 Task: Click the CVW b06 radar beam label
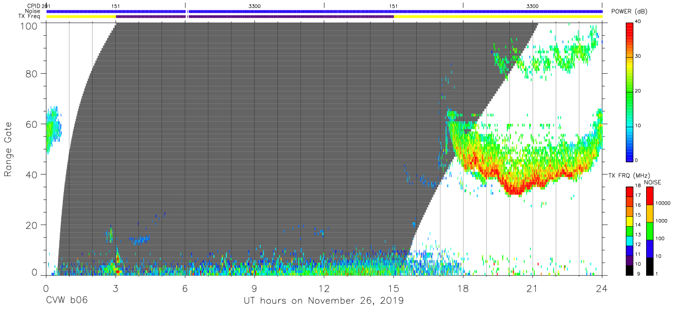pyautogui.click(x=67, y=300)
